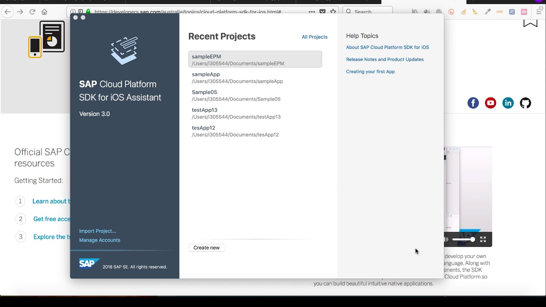Click the SAP logo in the Assistant
This screenshot has height=307, width=546.
(89, 264)
